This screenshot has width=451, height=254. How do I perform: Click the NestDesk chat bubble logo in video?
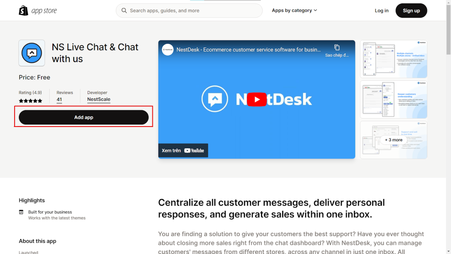(x=214, y=99)
